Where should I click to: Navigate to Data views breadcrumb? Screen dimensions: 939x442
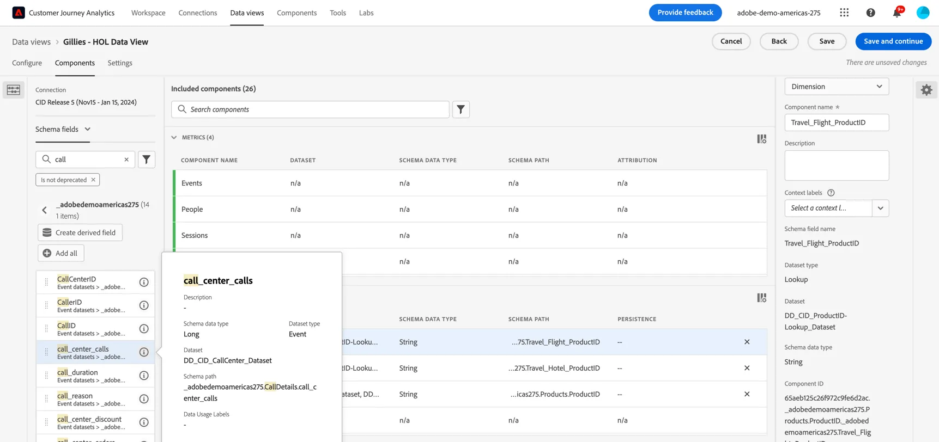pos(31,42)
